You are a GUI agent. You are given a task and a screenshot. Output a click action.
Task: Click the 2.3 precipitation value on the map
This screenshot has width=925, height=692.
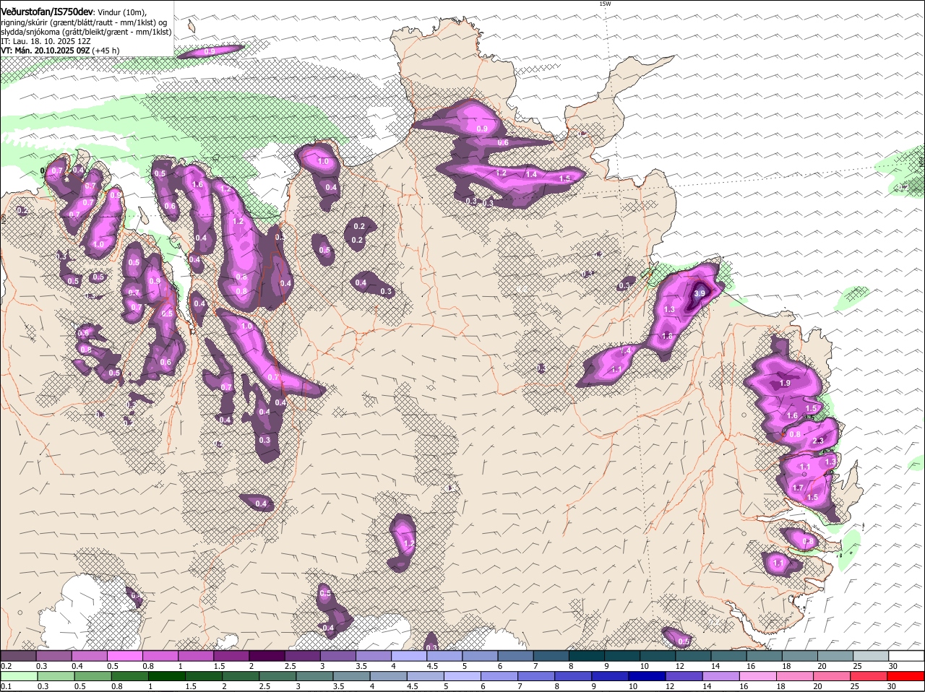[x=818, y=441]
